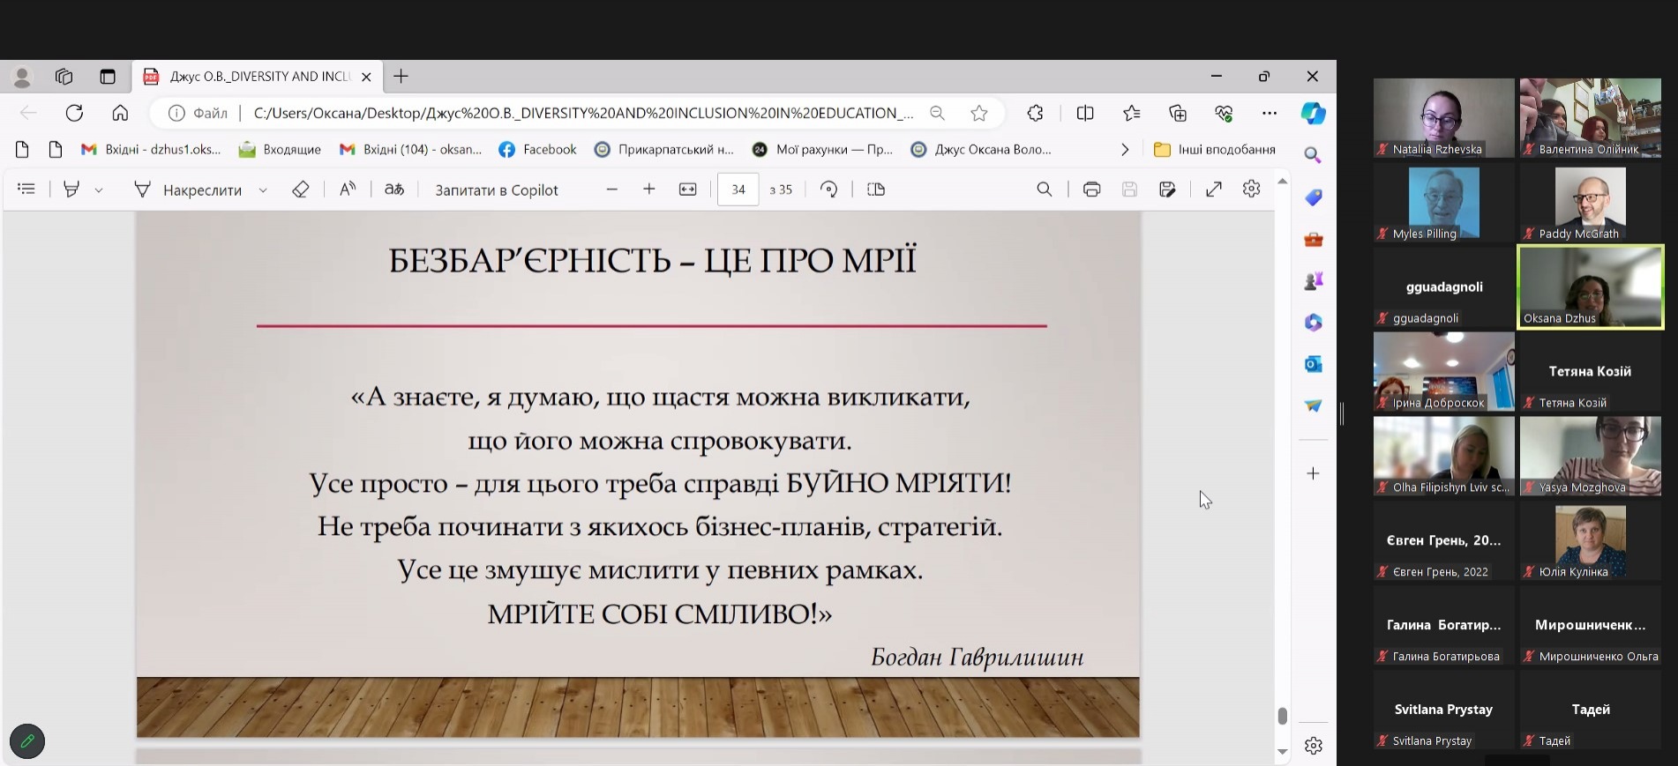Show more favorites bar items chevron
Viewport: 1678px width, 766px height.
[x=1124, y=150]
